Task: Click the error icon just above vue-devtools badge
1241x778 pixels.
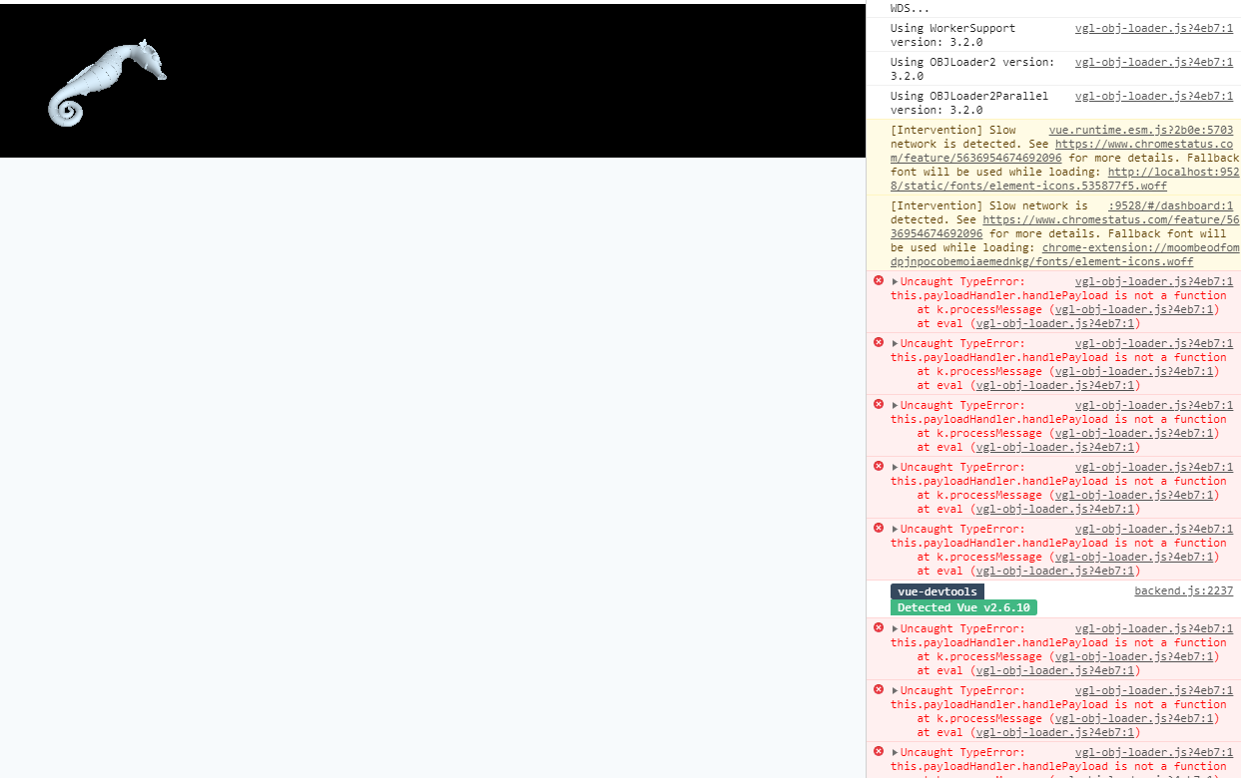Action: 879,528
